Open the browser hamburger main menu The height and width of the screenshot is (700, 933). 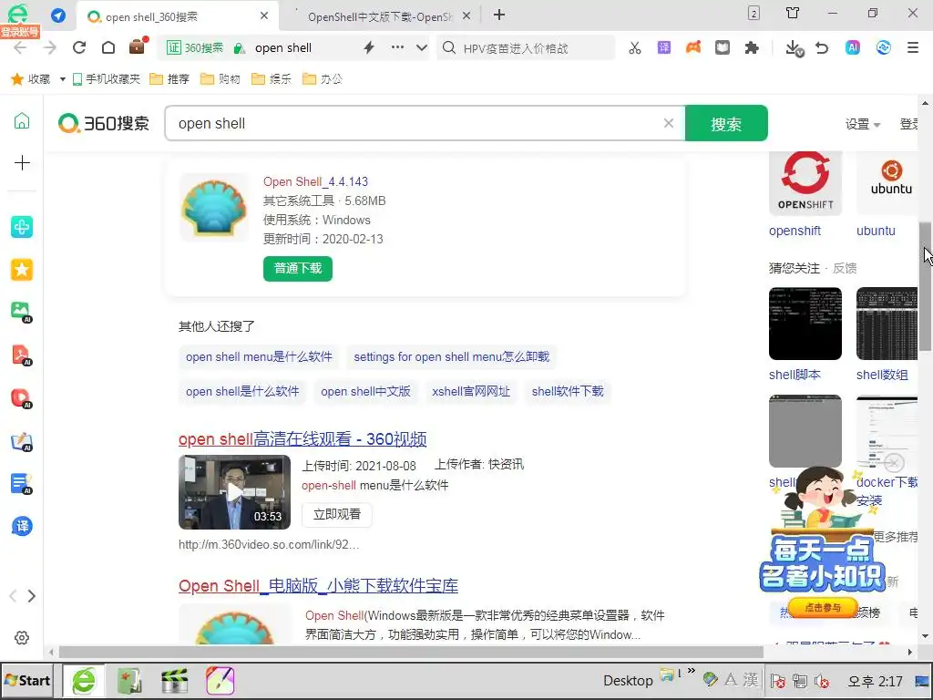tap(913, 47)
